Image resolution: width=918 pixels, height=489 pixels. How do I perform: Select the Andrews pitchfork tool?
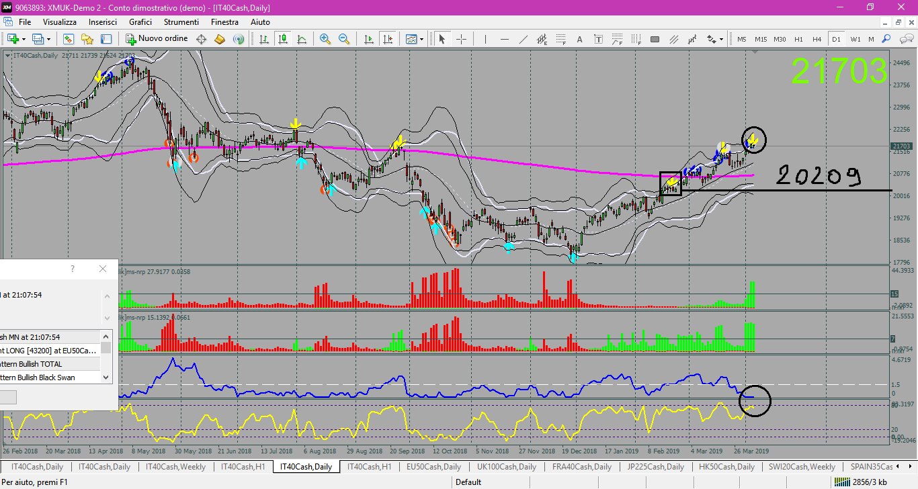692,39
